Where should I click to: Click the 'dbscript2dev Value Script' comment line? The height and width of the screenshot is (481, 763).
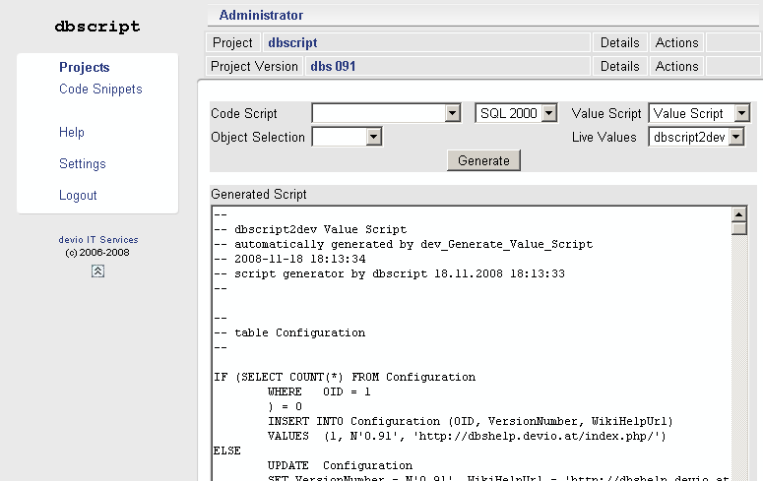coord(310,229)
